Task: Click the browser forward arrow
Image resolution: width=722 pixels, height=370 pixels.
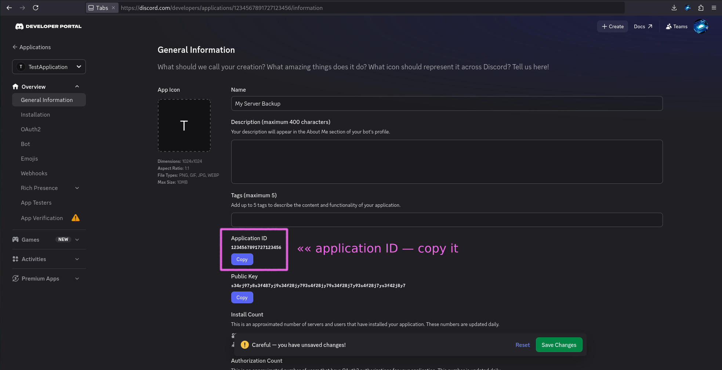Action: click(22, 8)
